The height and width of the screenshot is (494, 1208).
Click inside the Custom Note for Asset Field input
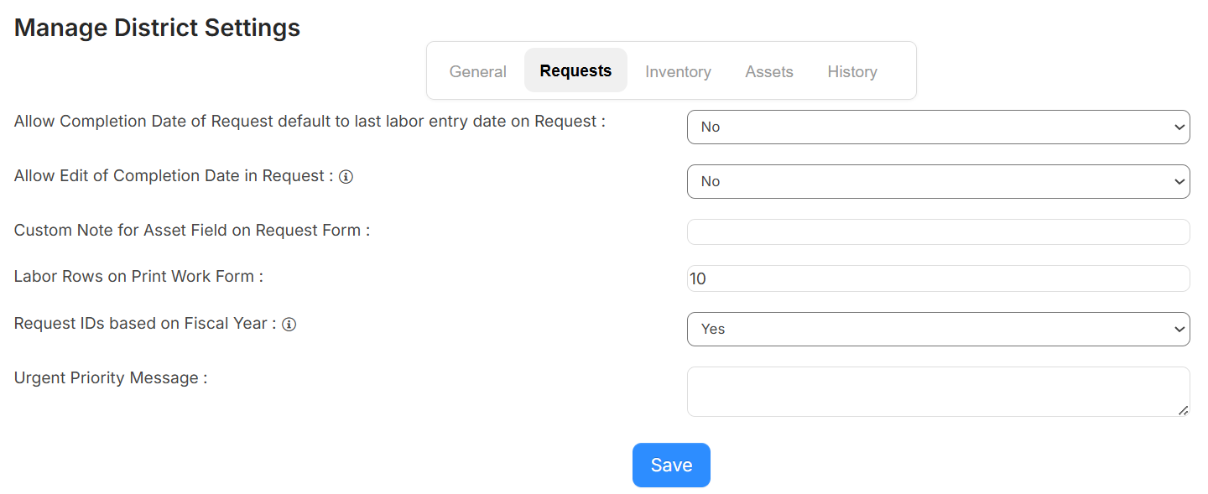pos(938,231)
